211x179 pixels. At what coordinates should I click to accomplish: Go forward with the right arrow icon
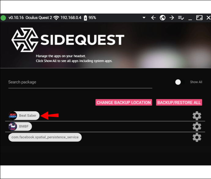coord(172,18)
